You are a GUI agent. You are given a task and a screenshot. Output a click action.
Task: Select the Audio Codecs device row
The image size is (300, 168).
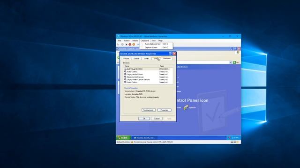pyautogui.click(x=147, y=71)
